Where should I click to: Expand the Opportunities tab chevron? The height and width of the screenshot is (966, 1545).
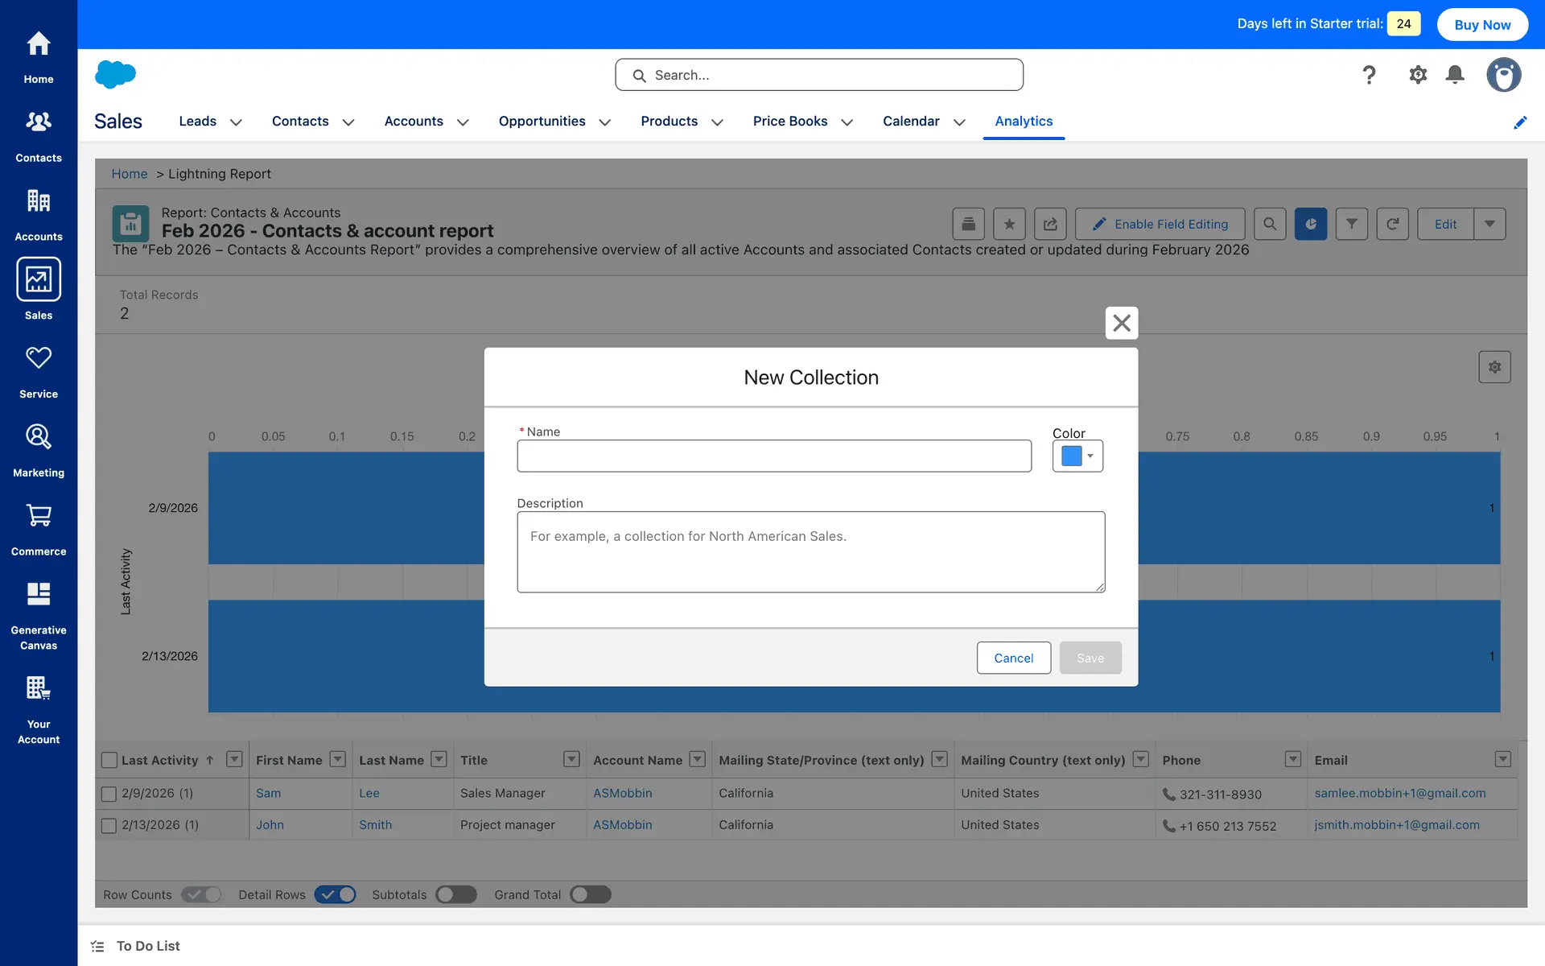(605, 122)
